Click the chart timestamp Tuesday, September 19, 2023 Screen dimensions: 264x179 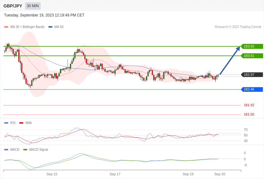44,15
